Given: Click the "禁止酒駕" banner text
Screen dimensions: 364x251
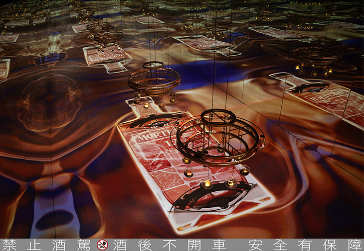Looking at the screenshot, I should point(46,245).
